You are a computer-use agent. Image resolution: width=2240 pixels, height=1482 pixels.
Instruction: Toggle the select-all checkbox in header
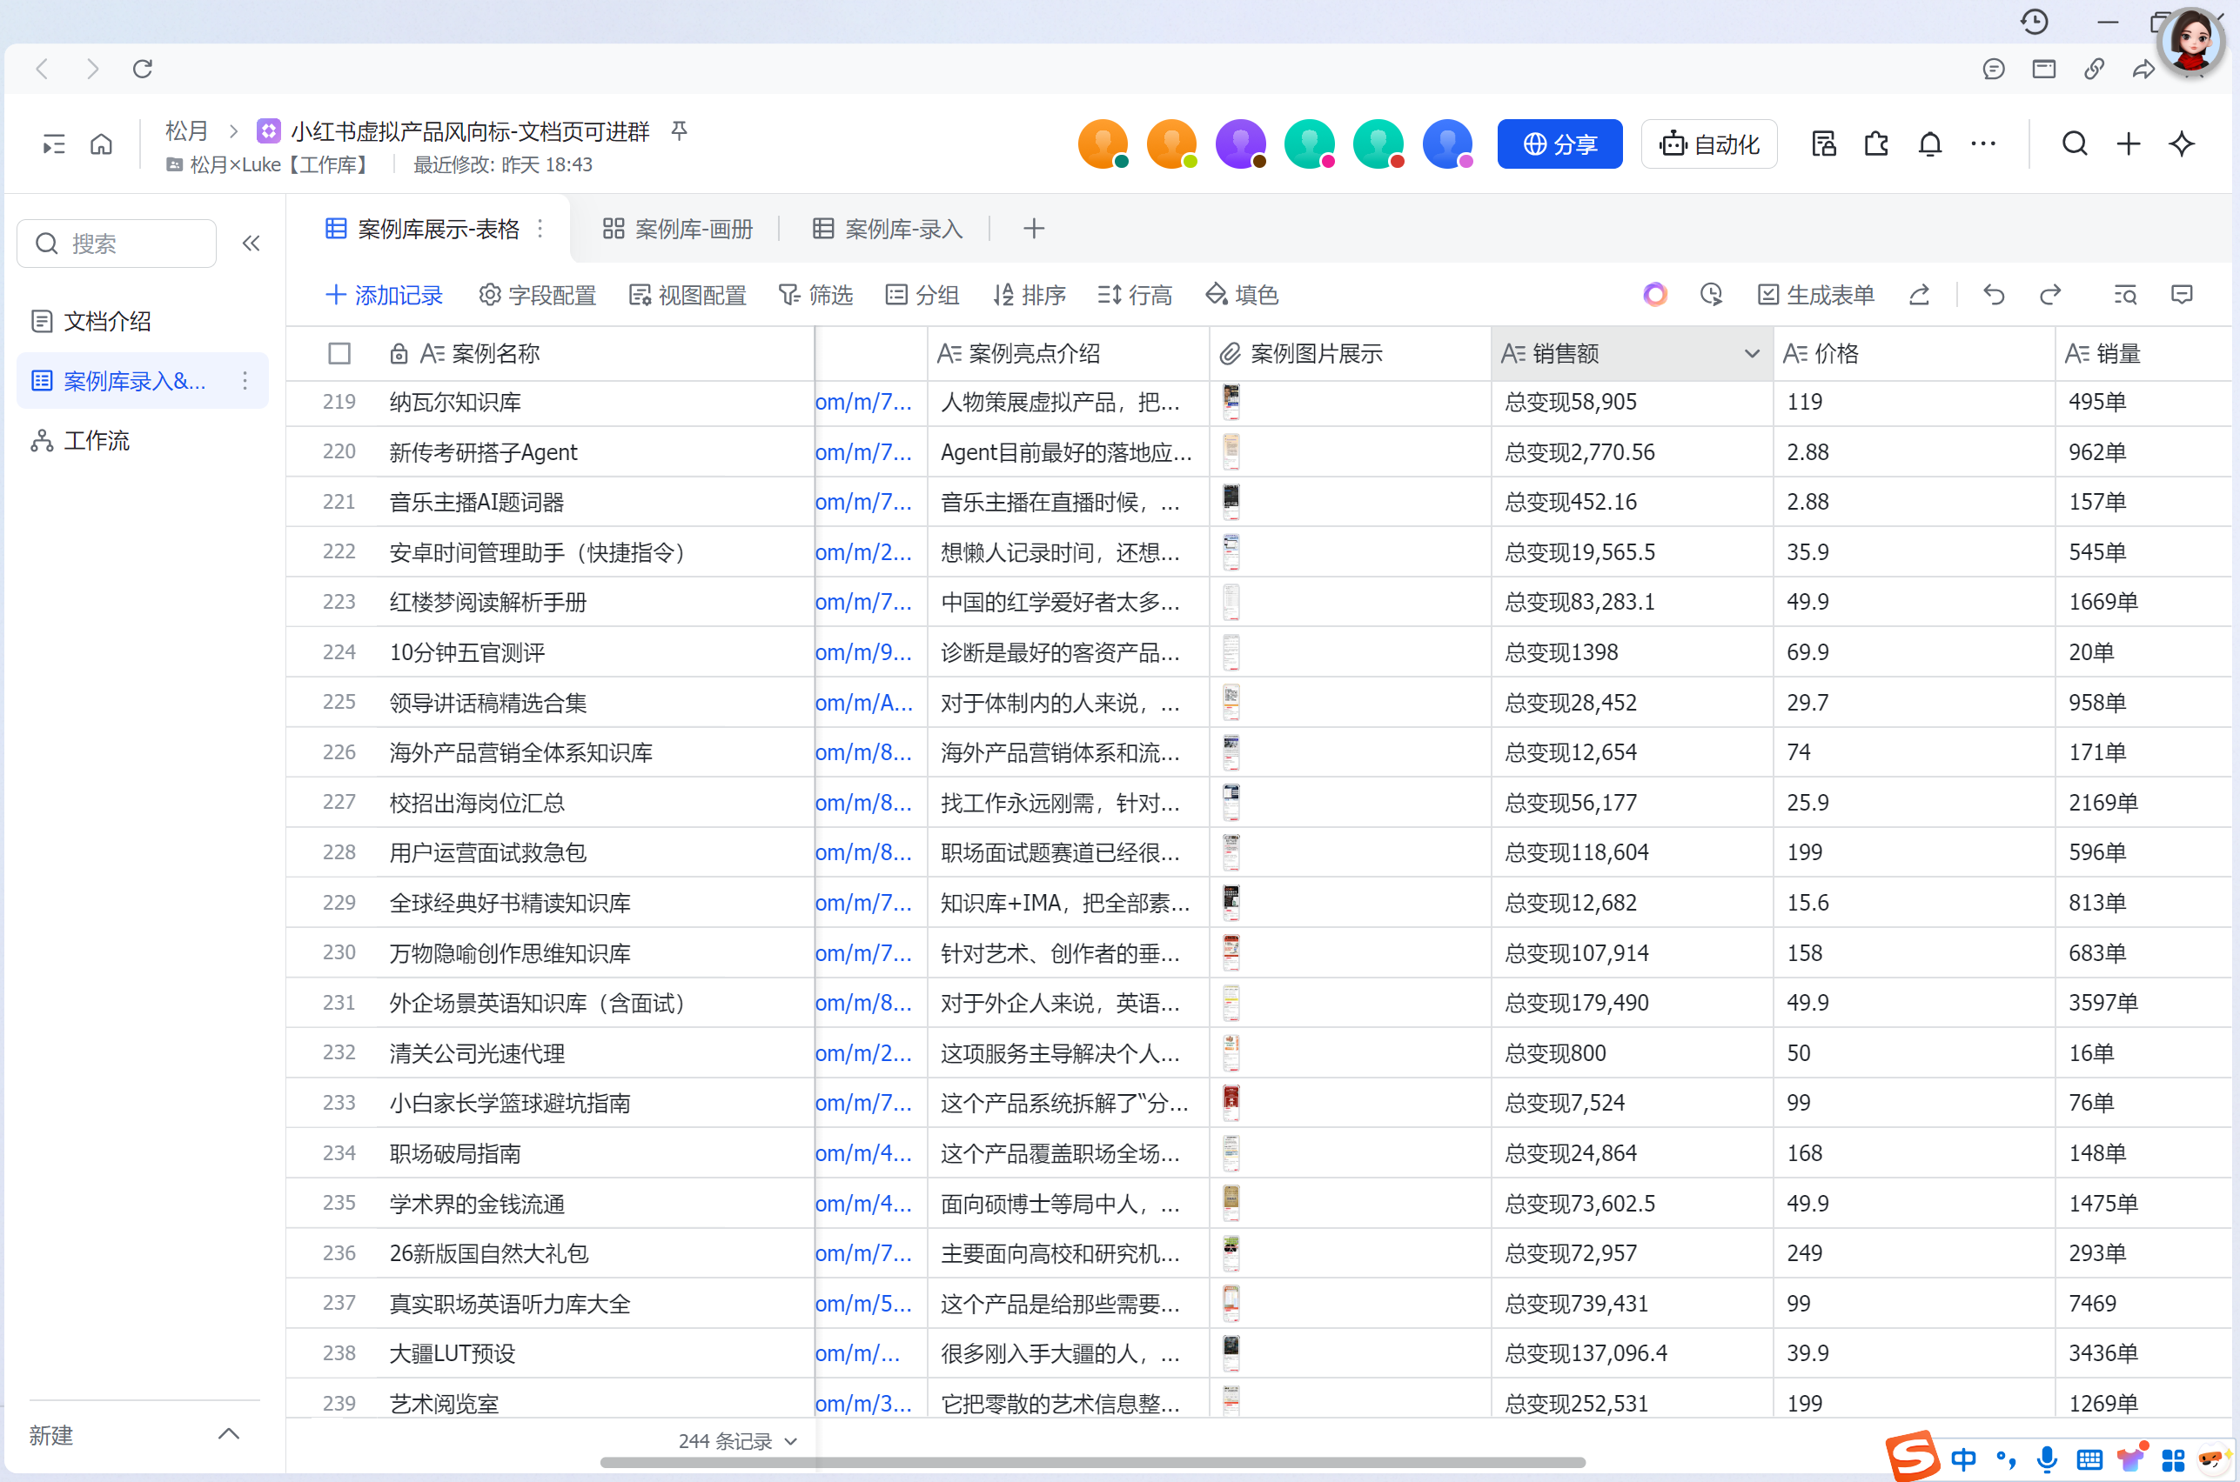click(x=339, y=353)
